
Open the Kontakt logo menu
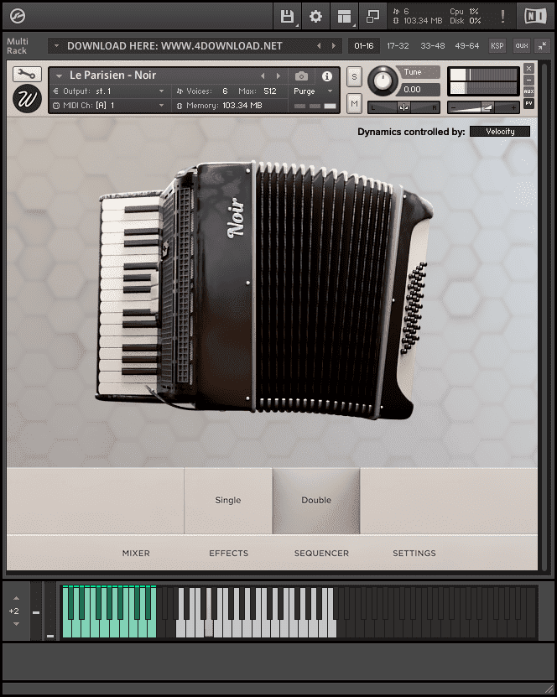click(x=18, y=16)
